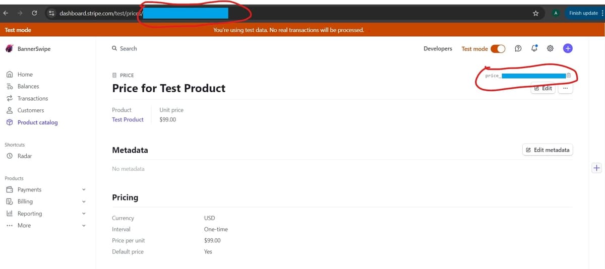This screenshot has width=605, height=269.
Task: Open the settings gear icon
Action: pyautogui.click(x=551, y=48)
